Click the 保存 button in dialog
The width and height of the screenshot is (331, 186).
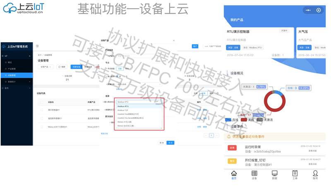170,143
